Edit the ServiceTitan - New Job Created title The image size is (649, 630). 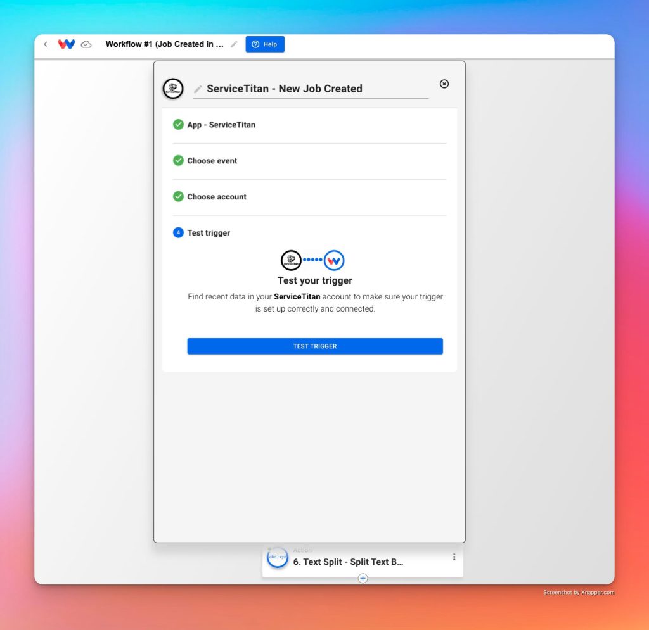(x=285, y=89)
